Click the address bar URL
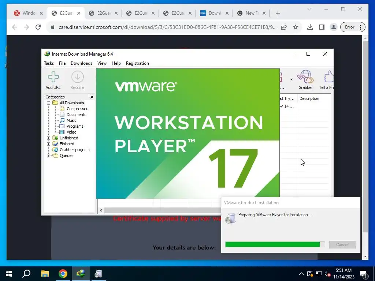This screenshot has width=375, height=281. pos(167,27)
